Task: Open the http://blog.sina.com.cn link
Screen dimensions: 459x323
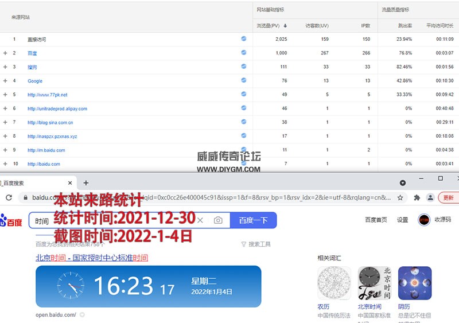Action: coord(50,122)
